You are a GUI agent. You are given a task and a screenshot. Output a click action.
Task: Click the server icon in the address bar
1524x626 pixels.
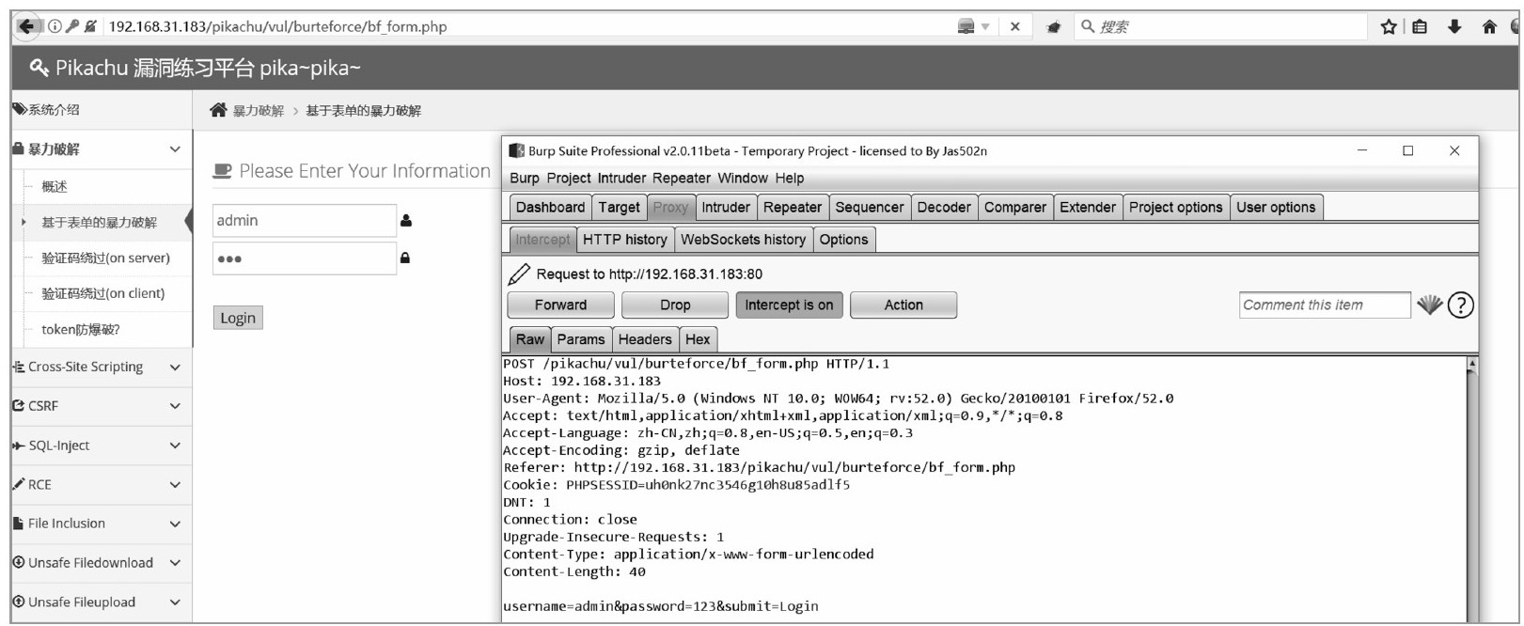pos(966,26)
